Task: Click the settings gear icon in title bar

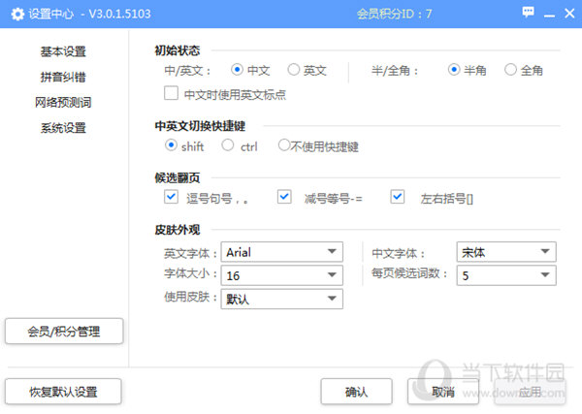Action: coord(17,15)
